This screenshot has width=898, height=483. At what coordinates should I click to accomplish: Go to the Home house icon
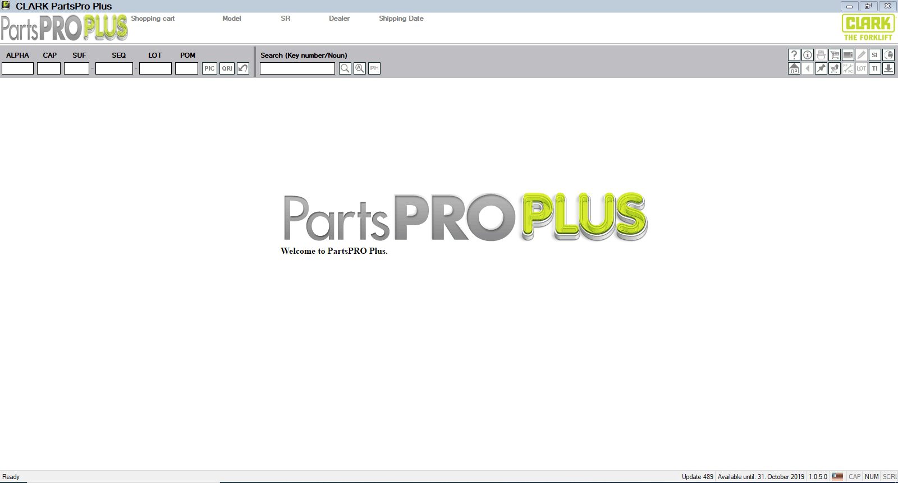(794, 68)
